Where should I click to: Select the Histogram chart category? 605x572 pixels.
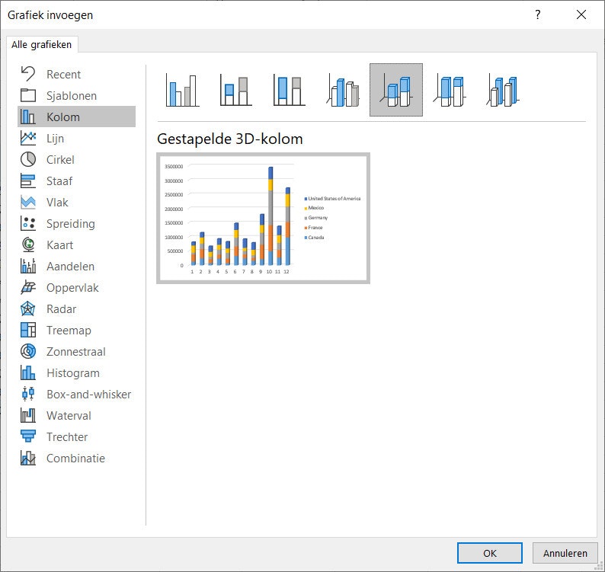[76, 372]
